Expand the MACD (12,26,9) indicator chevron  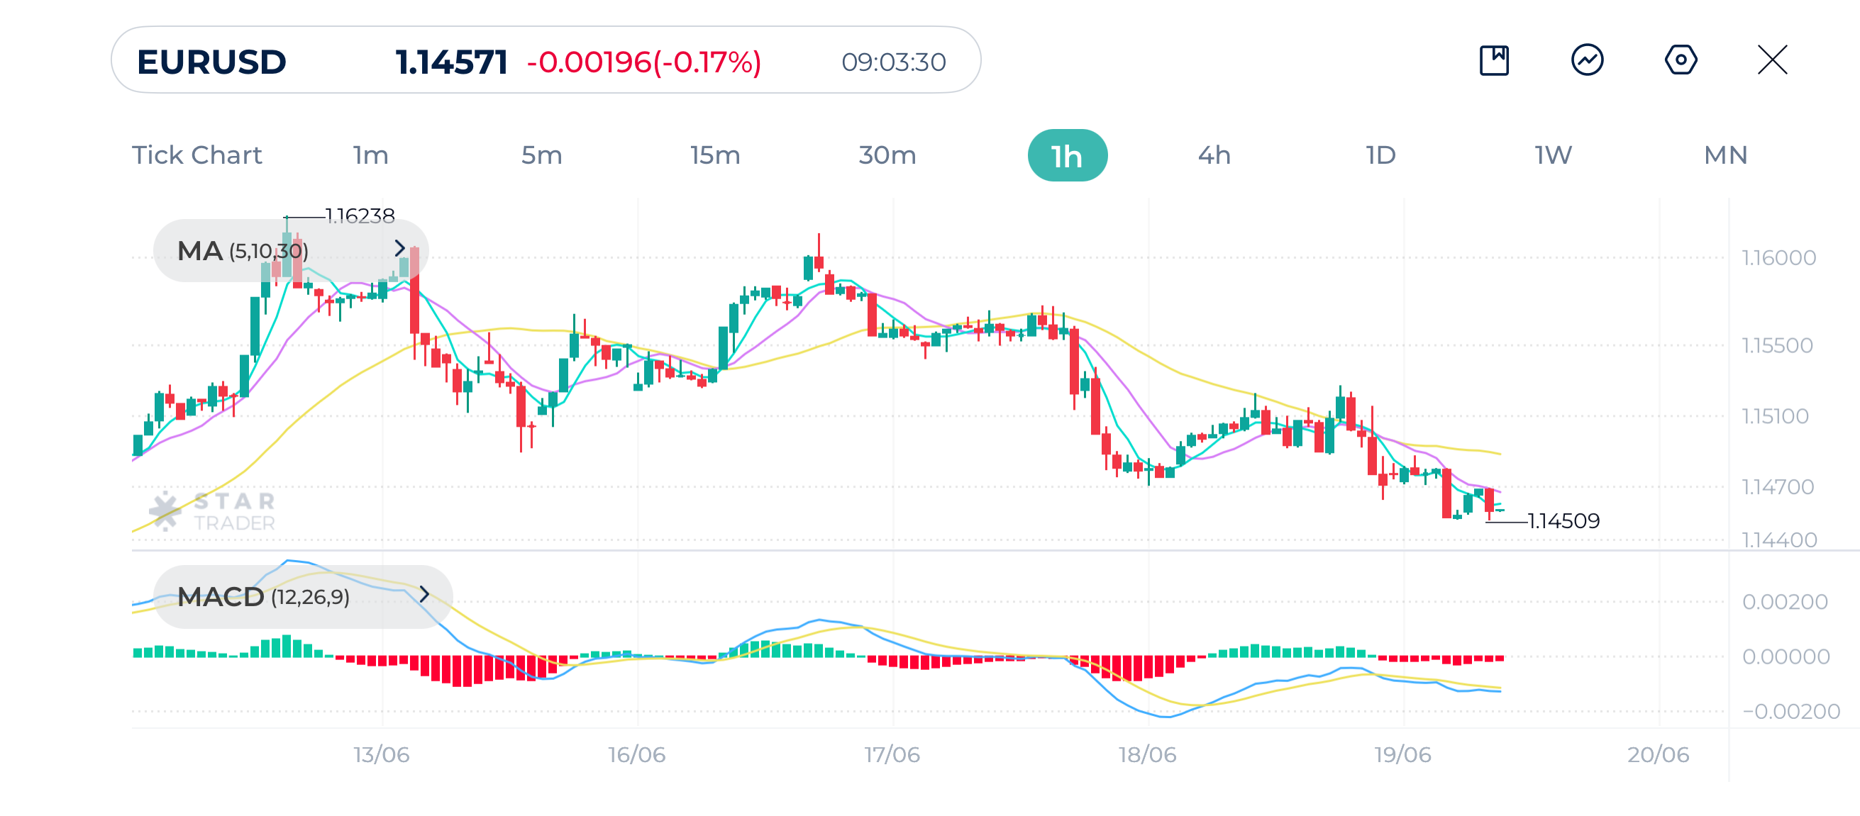[424, 595]
